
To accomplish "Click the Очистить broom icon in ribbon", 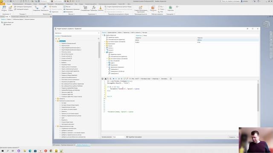I will coord(101,8).
